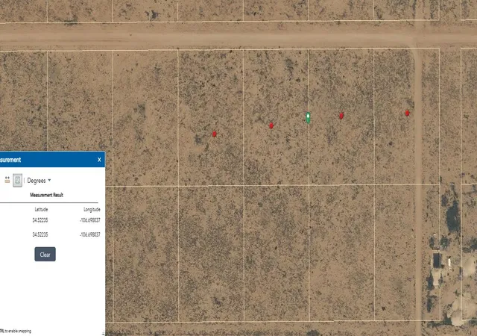Open the Degrees unit dropdown

point(39,181)
